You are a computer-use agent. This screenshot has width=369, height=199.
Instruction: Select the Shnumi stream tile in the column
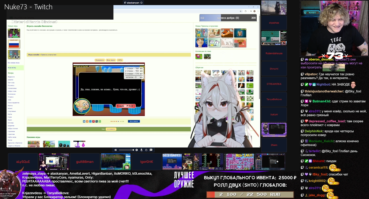coord(274,69)
